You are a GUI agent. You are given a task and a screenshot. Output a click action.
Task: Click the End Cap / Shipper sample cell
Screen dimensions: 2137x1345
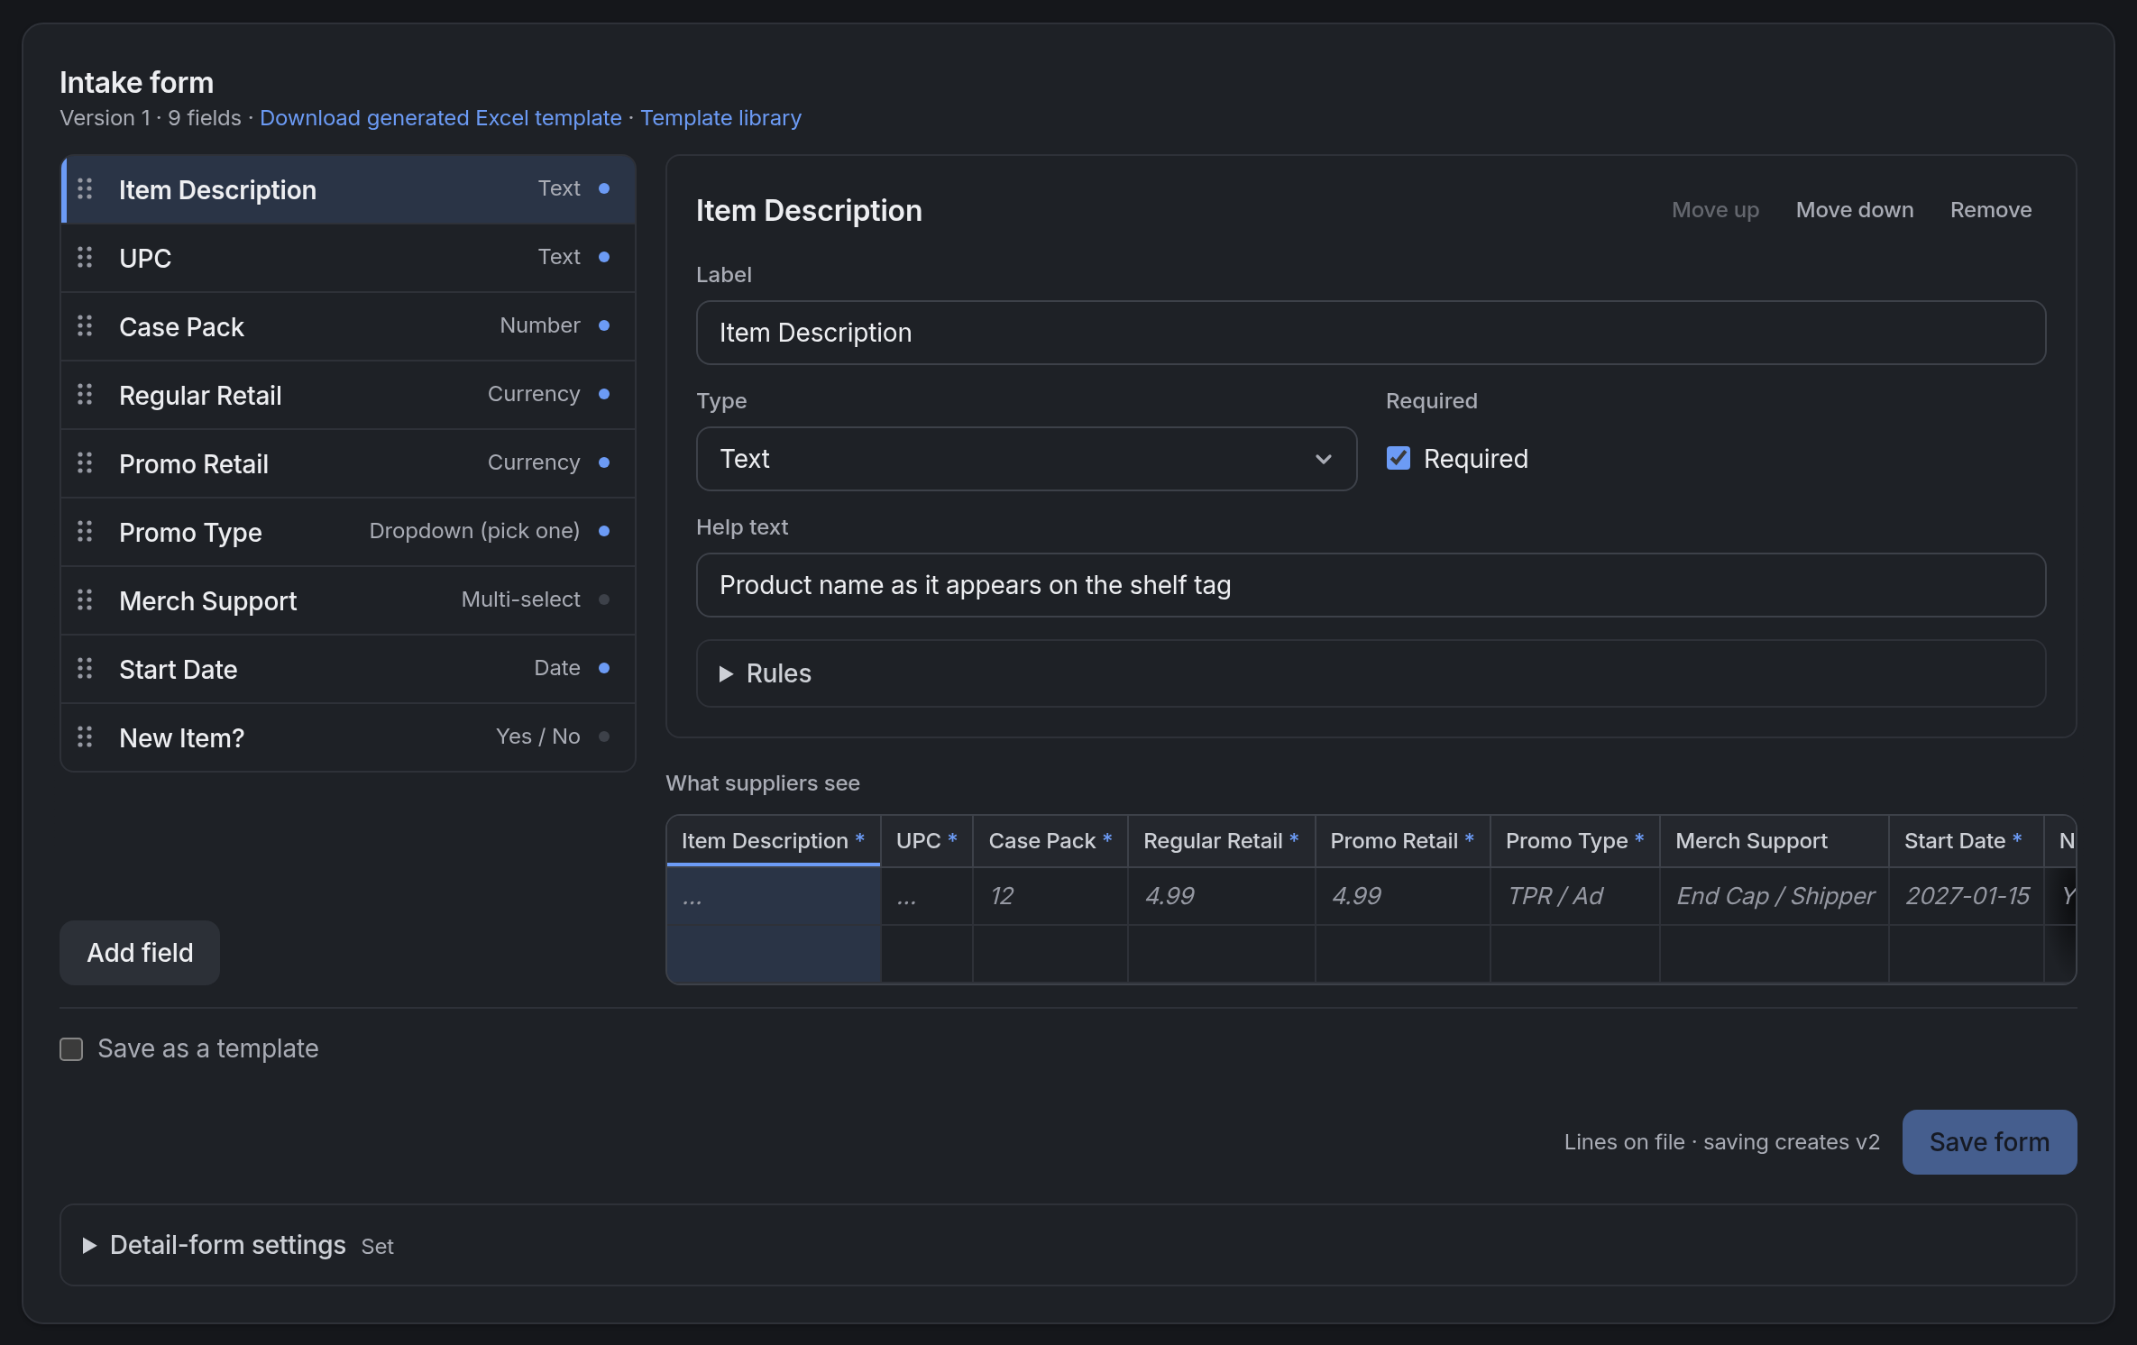pyautogui.click(x=1774, y=896)
